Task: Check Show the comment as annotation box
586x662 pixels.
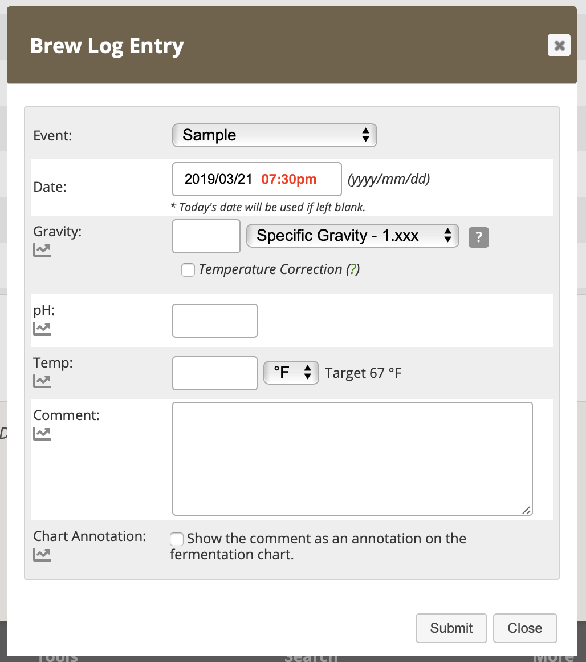Action: point(177,539)
